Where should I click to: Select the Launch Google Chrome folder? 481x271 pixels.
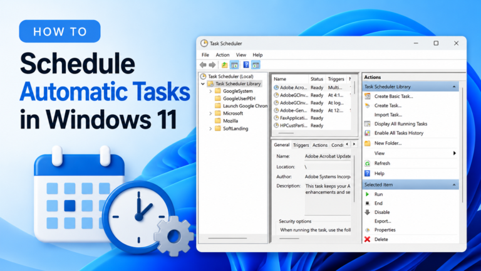(245, 106)
